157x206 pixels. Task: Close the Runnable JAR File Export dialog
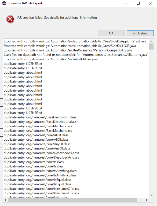point(150,3)
